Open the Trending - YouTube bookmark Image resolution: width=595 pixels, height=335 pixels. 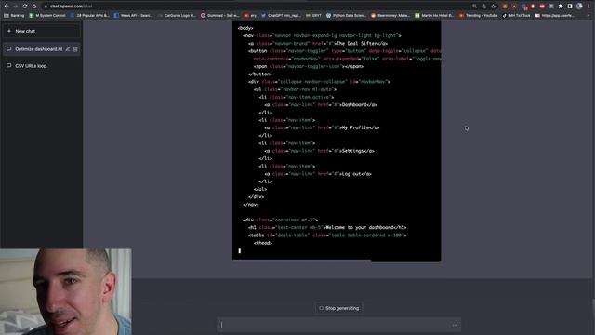tap(479, 16)
